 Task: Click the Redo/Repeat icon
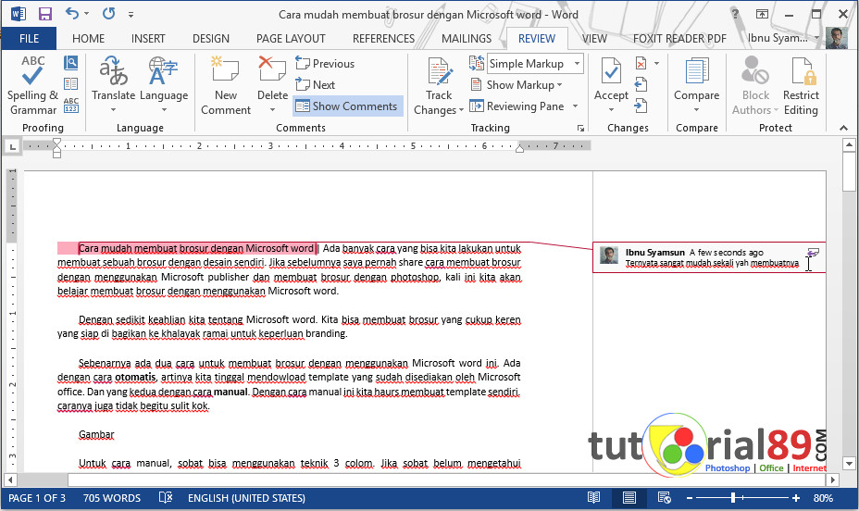pos(108,13)
